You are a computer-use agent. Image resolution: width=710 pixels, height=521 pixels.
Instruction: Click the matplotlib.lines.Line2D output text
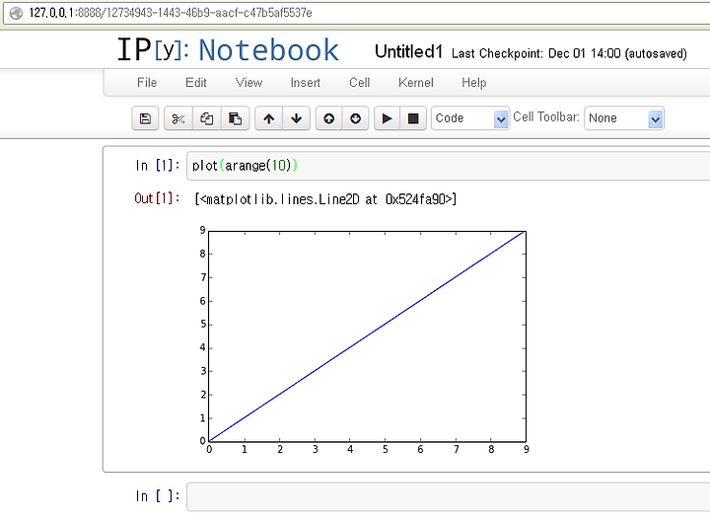pos(325,199)
